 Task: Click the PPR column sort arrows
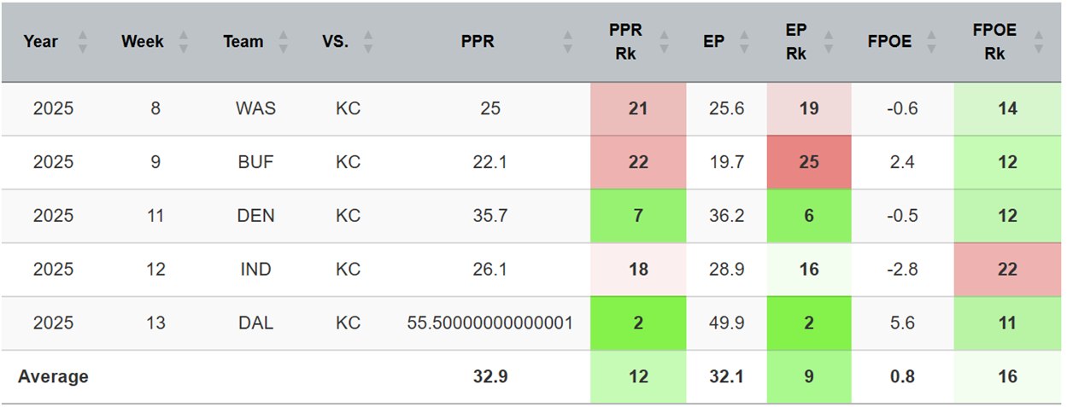point(568,41)
